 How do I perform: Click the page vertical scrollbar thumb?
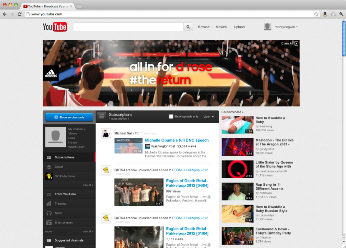click(344, 38)
